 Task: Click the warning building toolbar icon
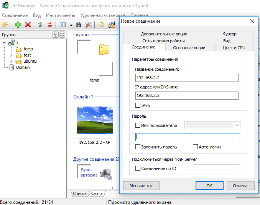tap(112, 25)
